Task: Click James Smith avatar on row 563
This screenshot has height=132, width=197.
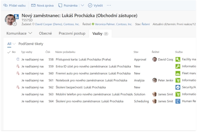Action: [x=154, y=94]
